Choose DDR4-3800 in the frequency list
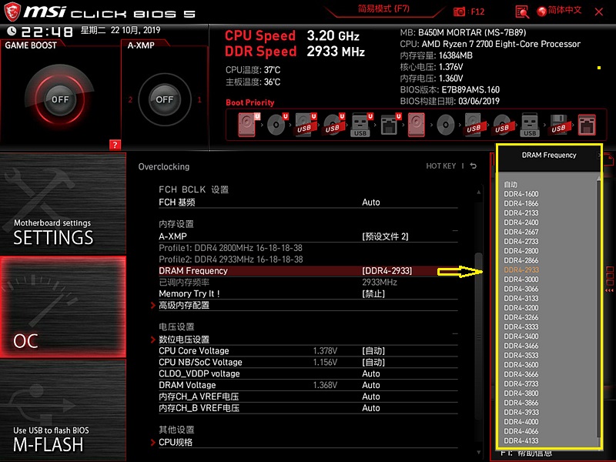This screenshot has width=616, height=462. [x=521, y=393]
